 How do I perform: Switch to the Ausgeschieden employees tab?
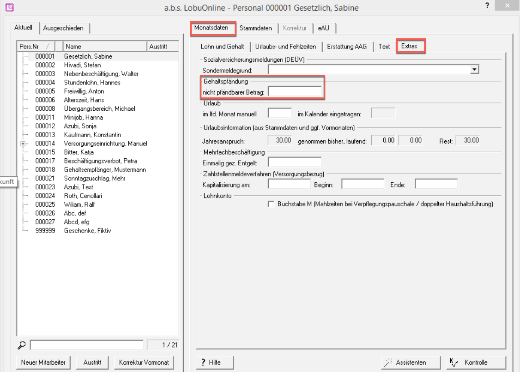coord(63,28)
